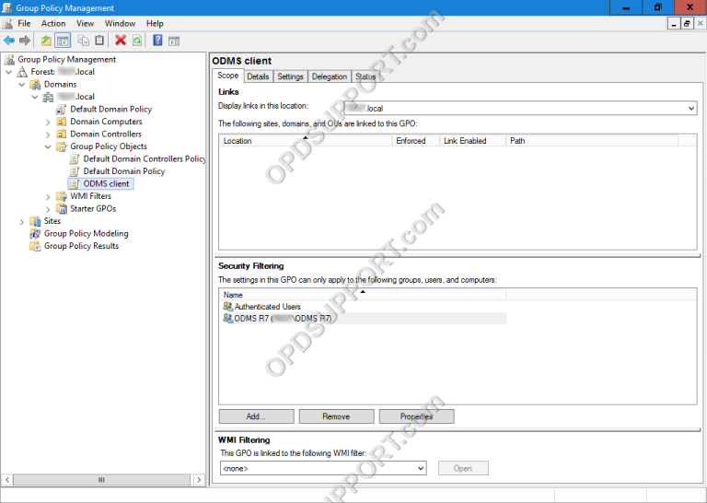Screen dimensions: 707x503
Task: Click the Enforced column header
Action: tap(416, 141)
